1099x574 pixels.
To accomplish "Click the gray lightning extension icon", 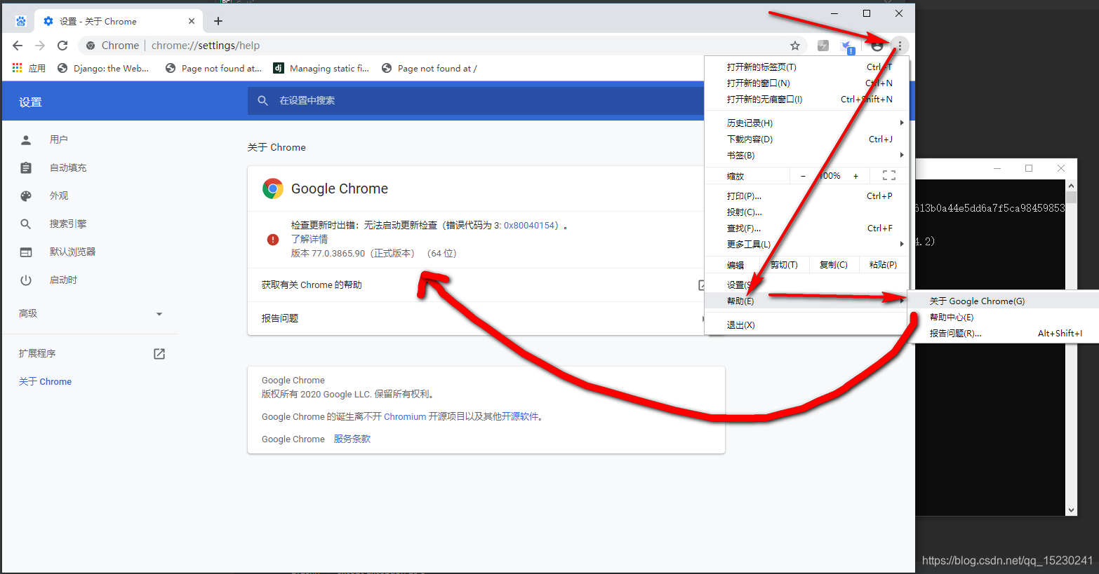I will pyautogui.click(x=823, y=46).
